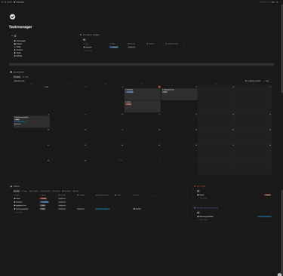Select the By Project view tab

tap(66, 191)
